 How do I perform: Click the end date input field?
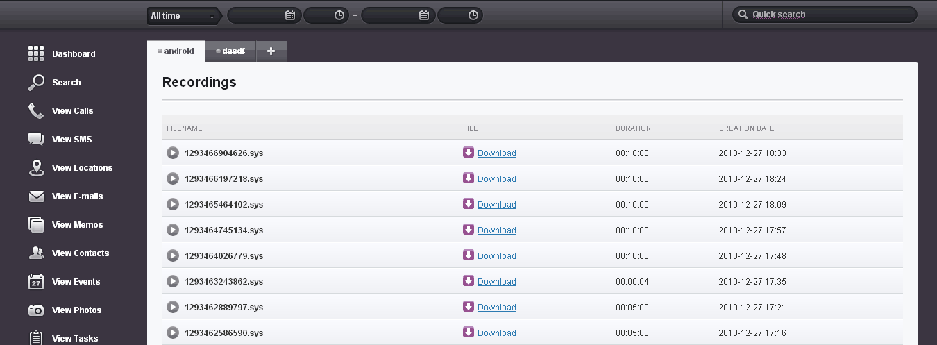pos(398,15)
